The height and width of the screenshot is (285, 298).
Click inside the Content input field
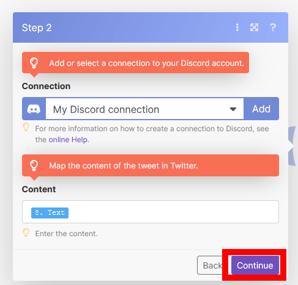[x=151, y=212]
